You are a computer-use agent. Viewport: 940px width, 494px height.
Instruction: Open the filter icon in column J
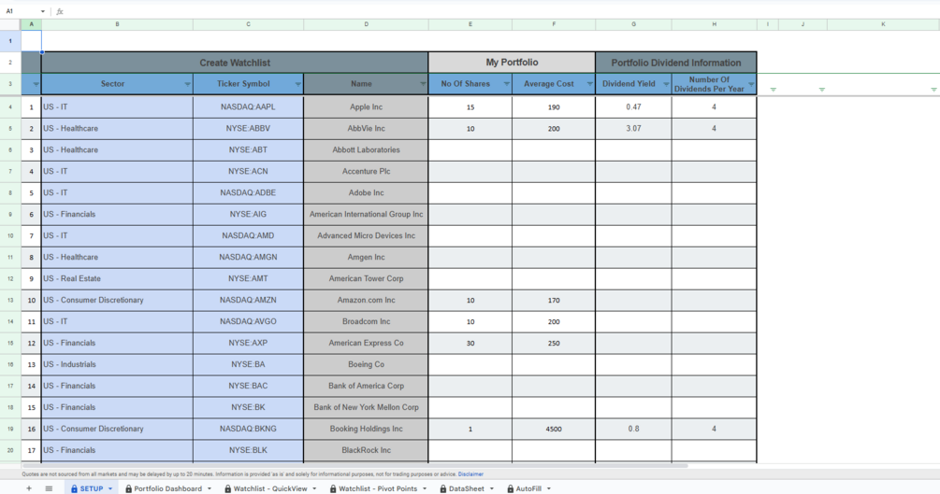[822, 90]
